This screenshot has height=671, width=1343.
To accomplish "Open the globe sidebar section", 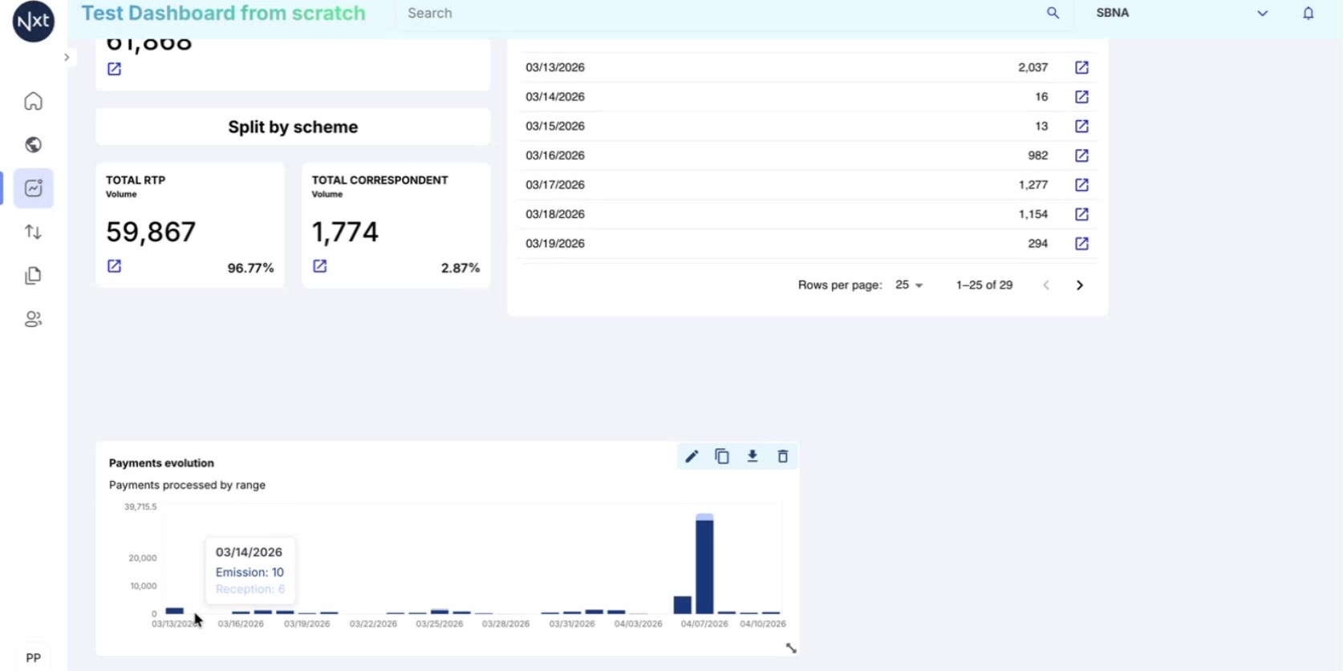I will point(33,145).
